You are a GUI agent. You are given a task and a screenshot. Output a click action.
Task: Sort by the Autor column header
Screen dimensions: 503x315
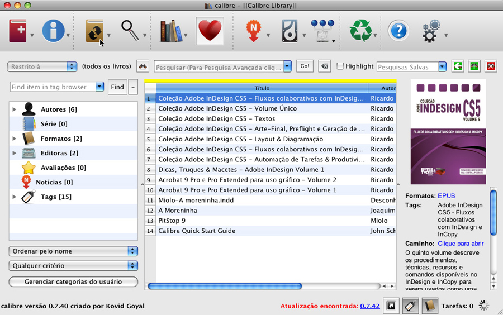point(382,88)
